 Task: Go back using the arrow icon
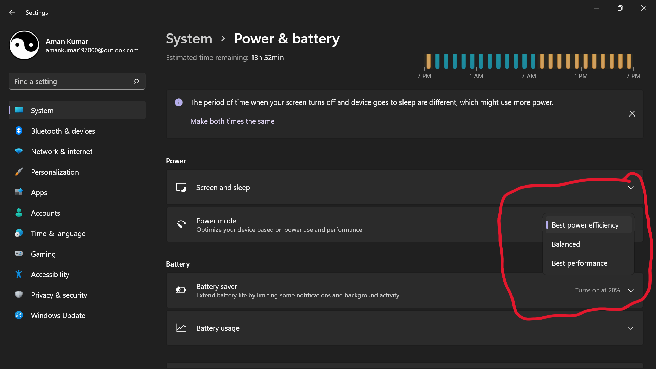click(x=12, y=13)
